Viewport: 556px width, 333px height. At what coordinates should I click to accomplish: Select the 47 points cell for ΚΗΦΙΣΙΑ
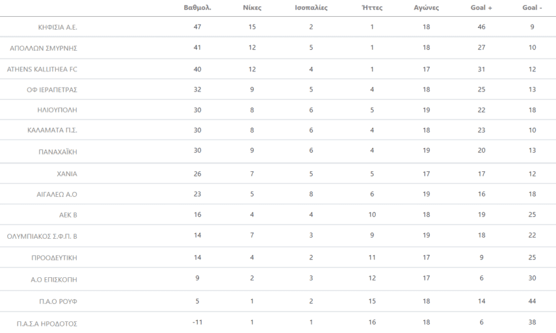click(196, 28)
